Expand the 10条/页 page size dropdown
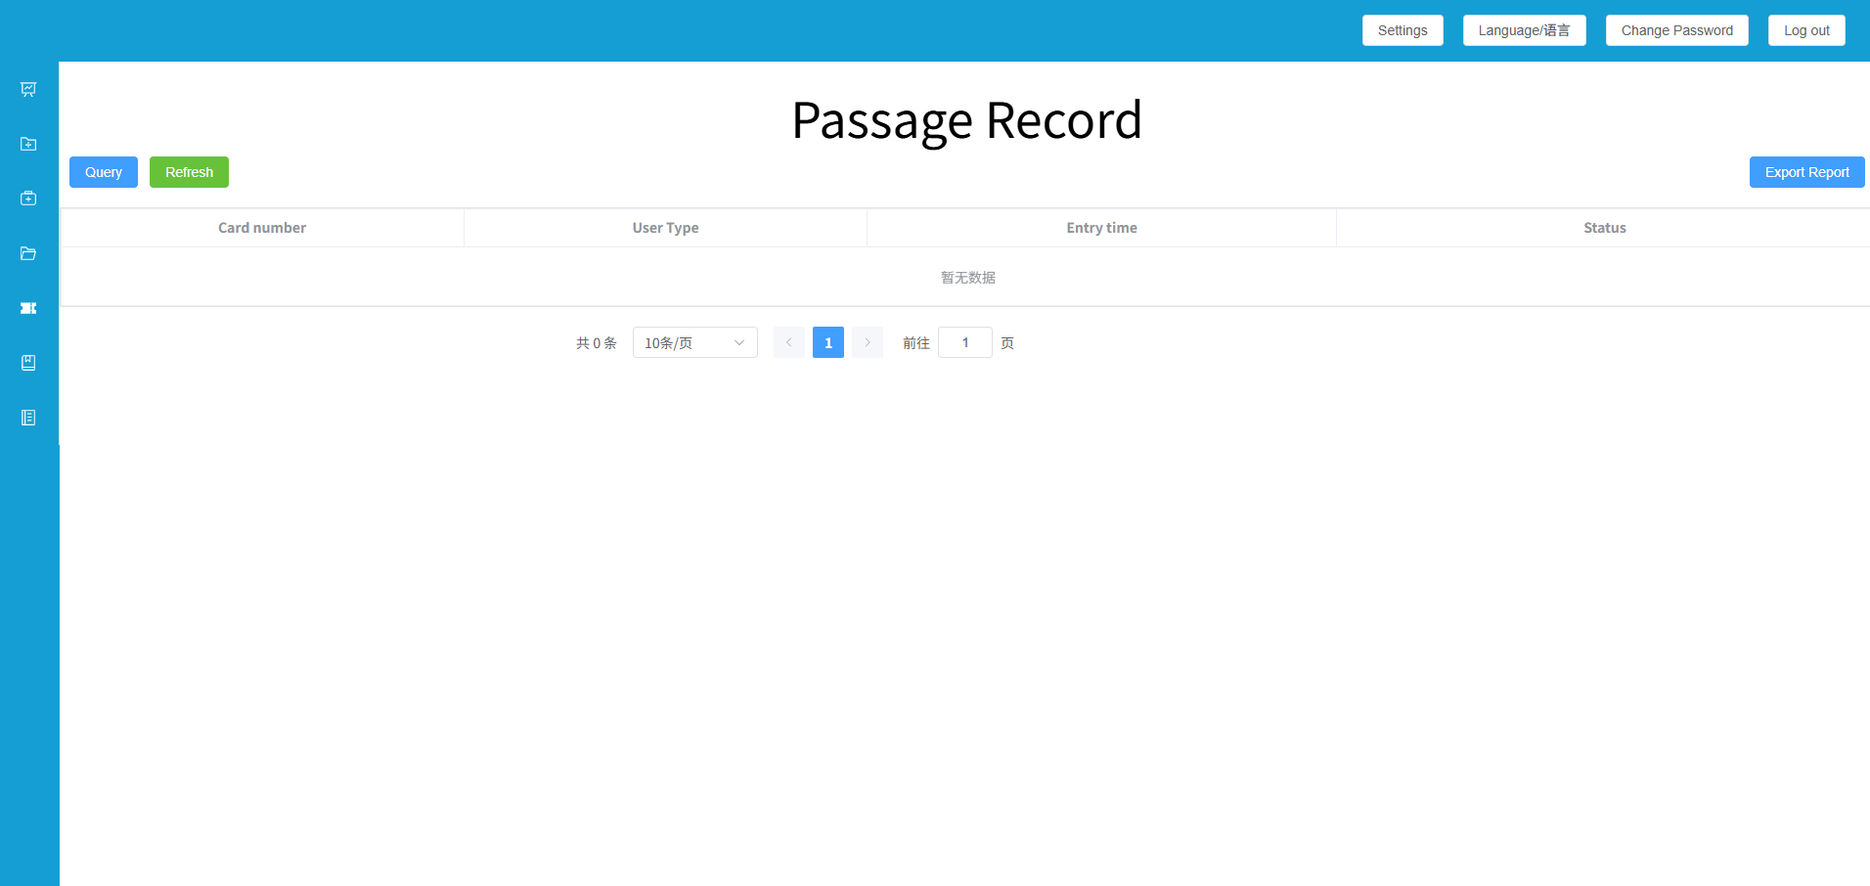 click(x=694, y=342)
